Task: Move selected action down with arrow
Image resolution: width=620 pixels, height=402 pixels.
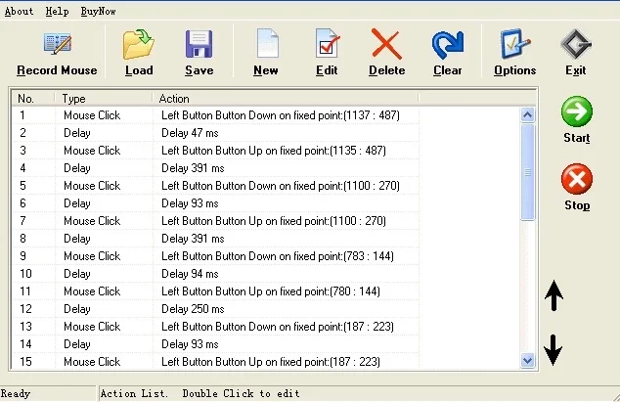Action: [553, 350]
